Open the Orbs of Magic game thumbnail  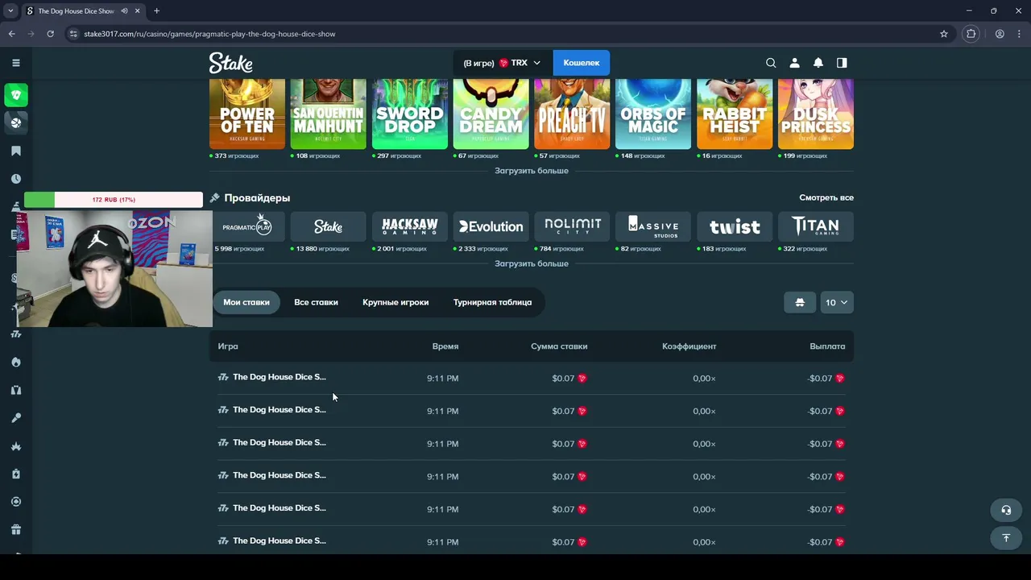(653, 114)
